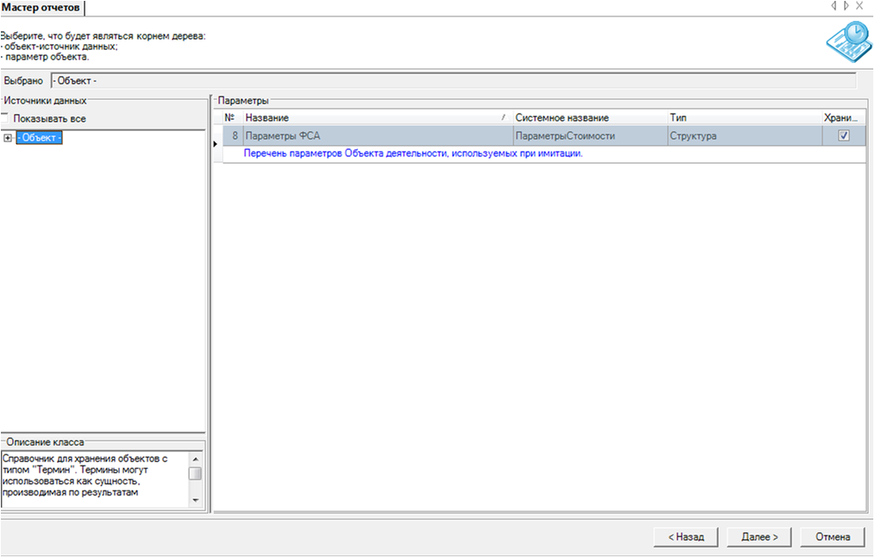Switch to the Мастер отчетов tab
This screenshot has height=558, width=875.
point(41,9)
